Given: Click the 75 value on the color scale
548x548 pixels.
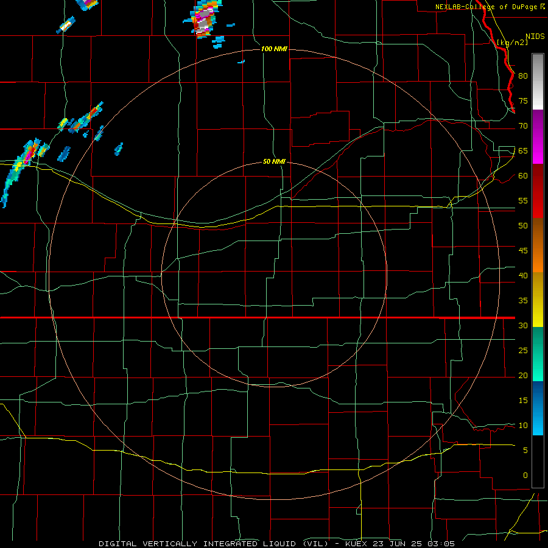Looking at the screenshot, I should click(x=523, y=100).
